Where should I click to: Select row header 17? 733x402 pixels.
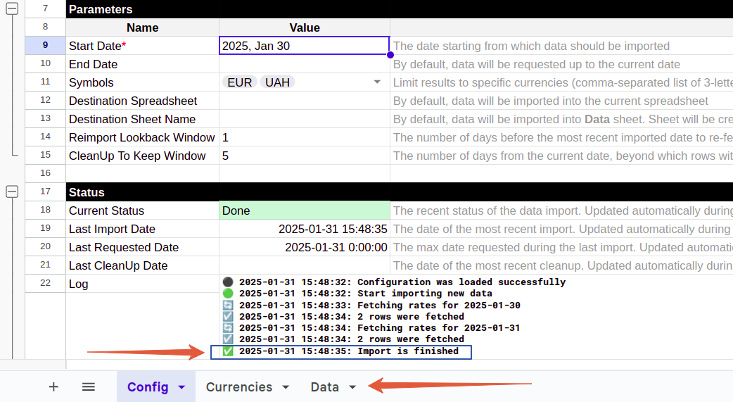click(45, 191)
